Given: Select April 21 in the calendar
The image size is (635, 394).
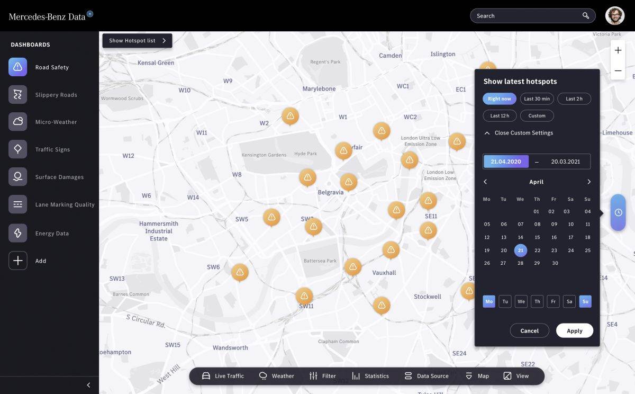Looking at the screenshot, I should point(520,250).
